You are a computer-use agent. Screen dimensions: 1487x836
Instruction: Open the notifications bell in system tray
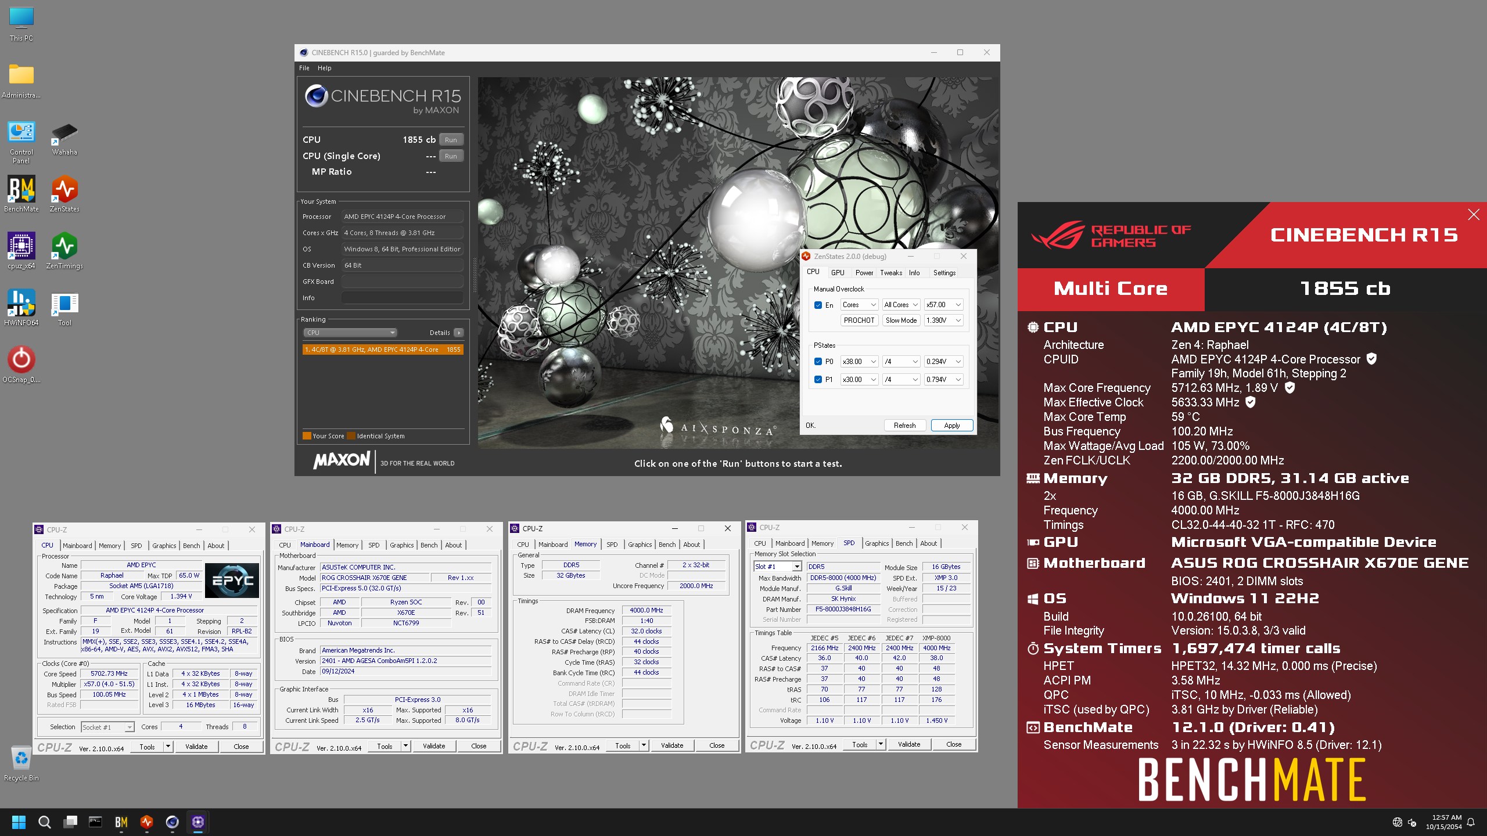point(1471,822)
